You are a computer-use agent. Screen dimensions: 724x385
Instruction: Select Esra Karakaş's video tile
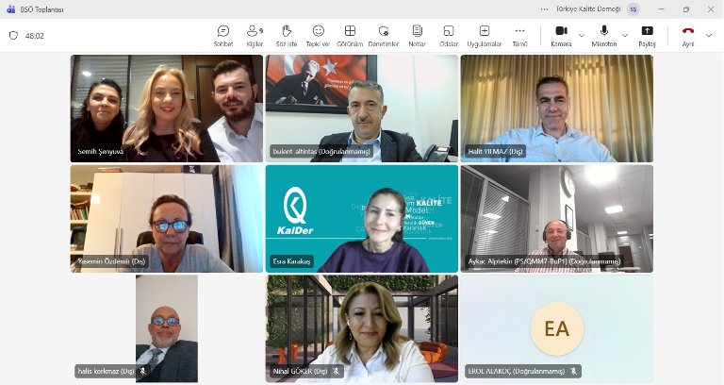coord(361,219)
